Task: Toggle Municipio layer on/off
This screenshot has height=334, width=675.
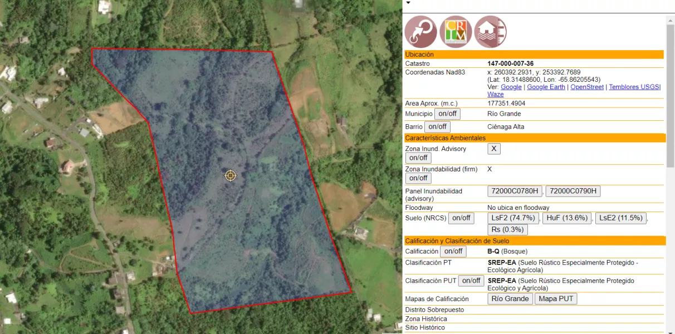Action: coord(447,114)
